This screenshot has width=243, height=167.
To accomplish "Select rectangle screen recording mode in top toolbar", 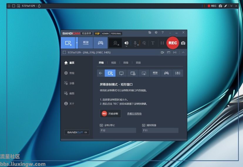I will click(68, 43).
